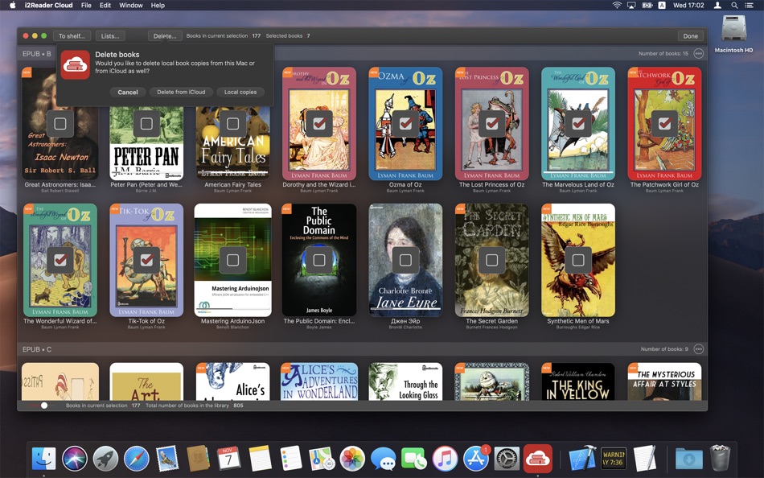
Task: Select checkbox on Peter Pan cover
Action: point(146,123)
